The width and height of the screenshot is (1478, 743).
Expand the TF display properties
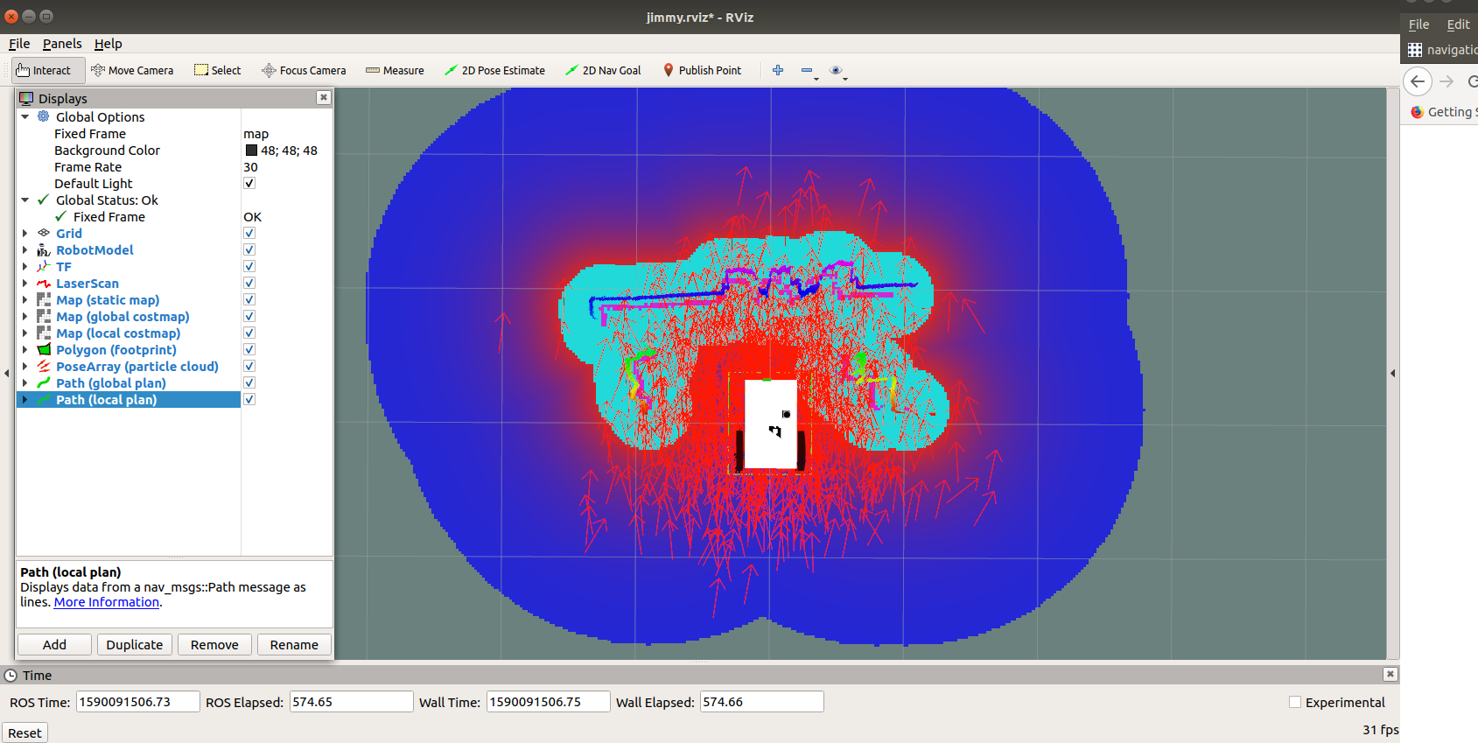tap(25, 267)
